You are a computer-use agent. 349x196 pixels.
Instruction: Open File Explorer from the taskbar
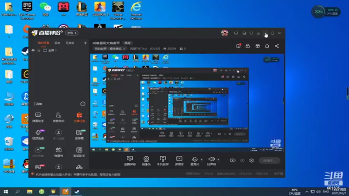(x=30, y=192)
